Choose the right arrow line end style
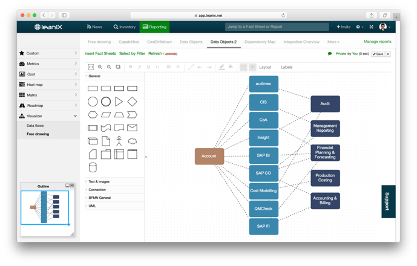 [209, 67]
